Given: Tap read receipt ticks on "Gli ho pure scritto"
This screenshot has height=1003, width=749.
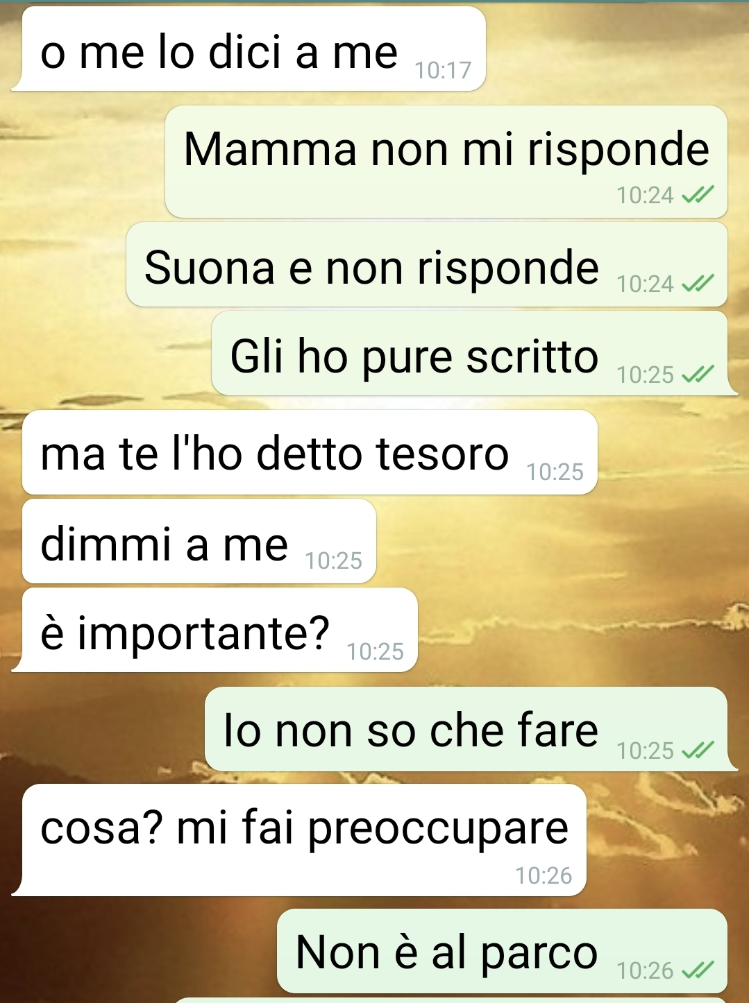Looking at the screenshot, I should [698, 375].
